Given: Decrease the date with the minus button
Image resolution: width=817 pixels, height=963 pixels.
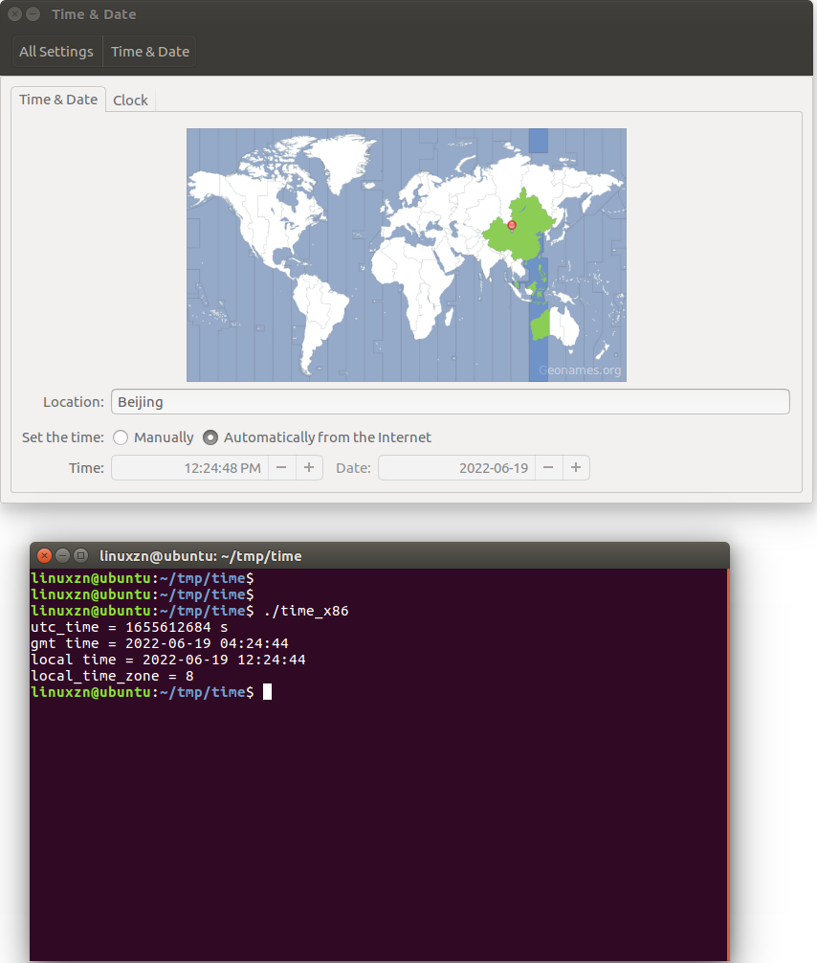Looking at the screenshot, I should coord(549,467).
